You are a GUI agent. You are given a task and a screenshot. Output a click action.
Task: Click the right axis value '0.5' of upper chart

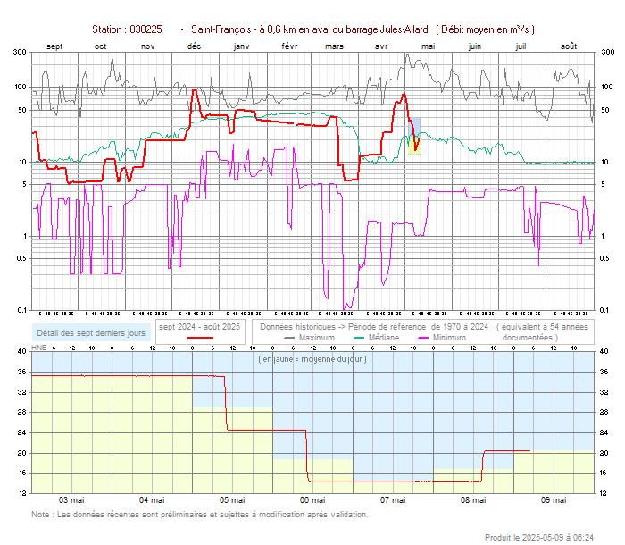604,258
